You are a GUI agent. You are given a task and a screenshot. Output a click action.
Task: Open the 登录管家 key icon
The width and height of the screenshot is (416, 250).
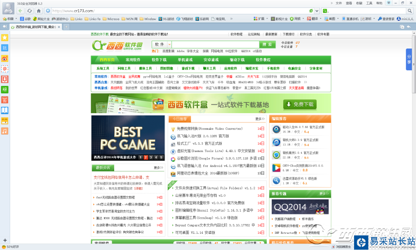386,19
